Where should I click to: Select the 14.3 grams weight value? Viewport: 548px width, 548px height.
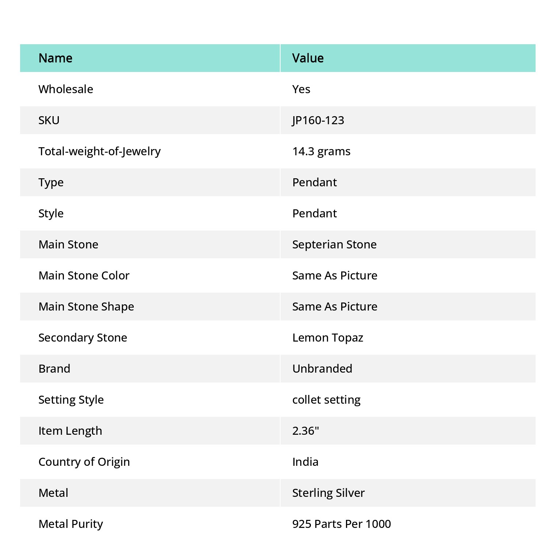[x=321, y=151]
